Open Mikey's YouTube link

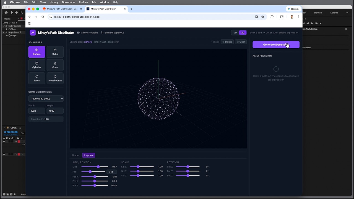tap(87, 33)
